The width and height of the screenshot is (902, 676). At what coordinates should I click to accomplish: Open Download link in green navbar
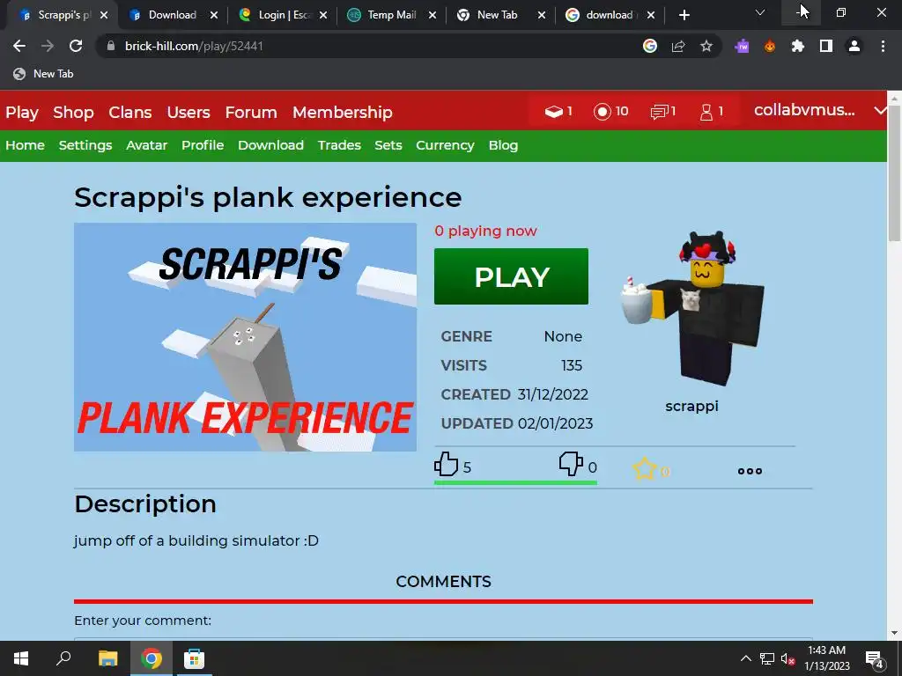[x=270, y=145]
